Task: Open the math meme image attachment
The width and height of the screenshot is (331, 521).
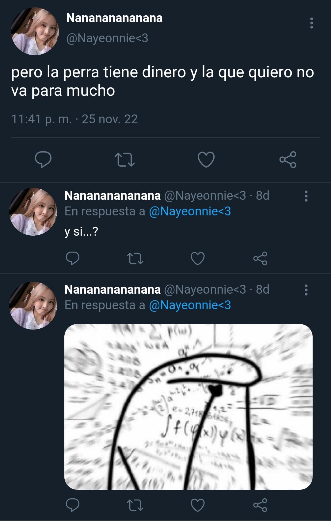Action: click(x=188, y=407)
